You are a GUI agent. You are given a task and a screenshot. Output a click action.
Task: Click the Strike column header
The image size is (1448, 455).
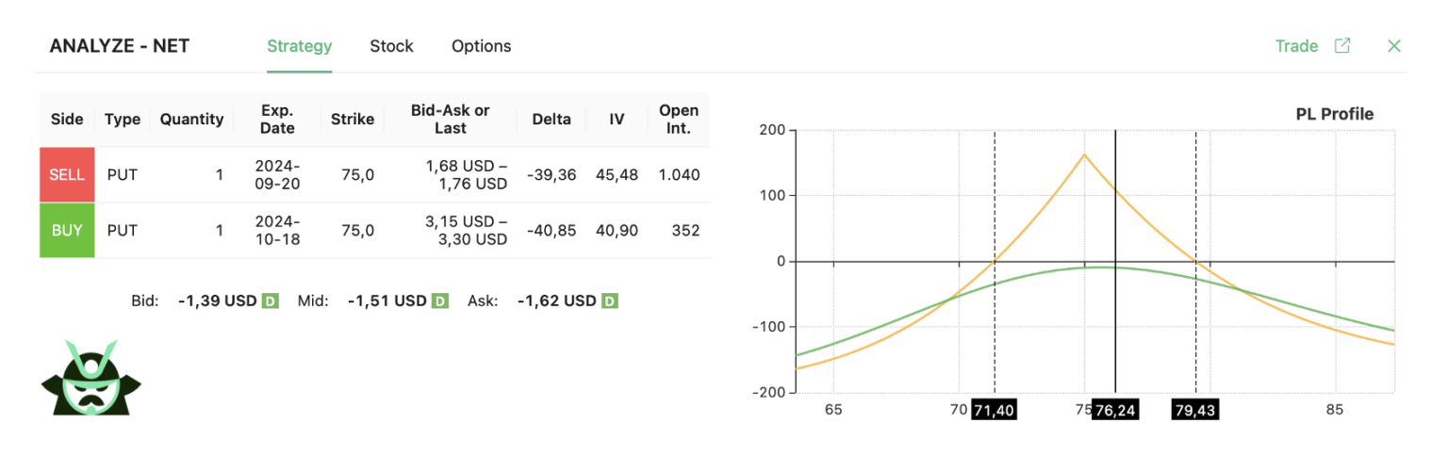coord(353,119)
